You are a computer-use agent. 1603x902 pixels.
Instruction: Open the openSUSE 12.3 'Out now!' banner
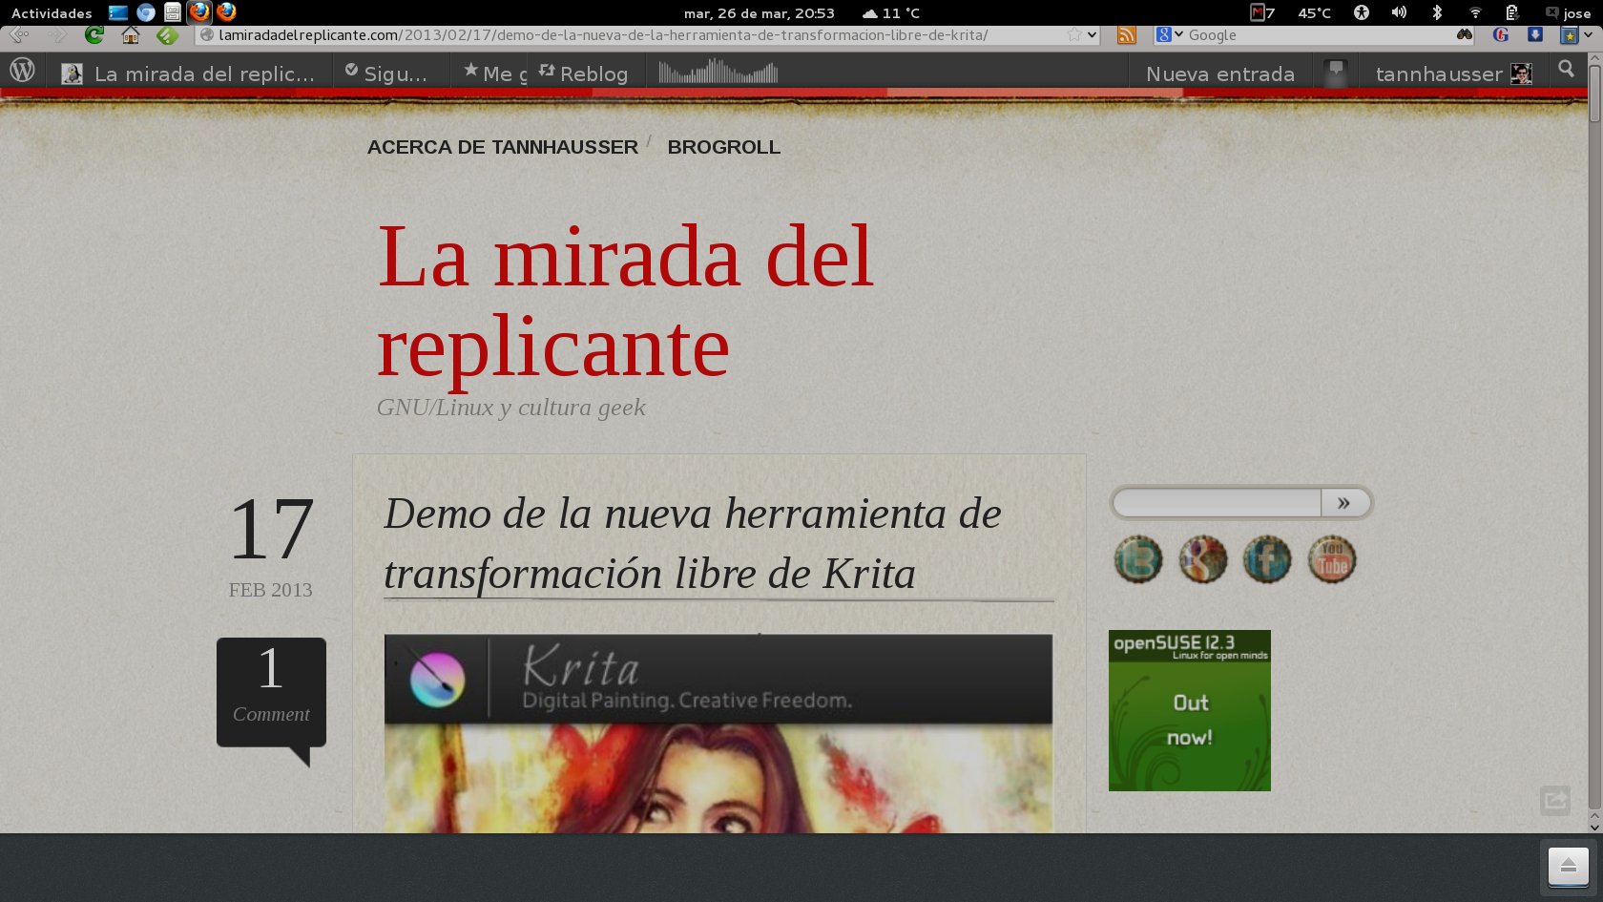pos(1190,710)
